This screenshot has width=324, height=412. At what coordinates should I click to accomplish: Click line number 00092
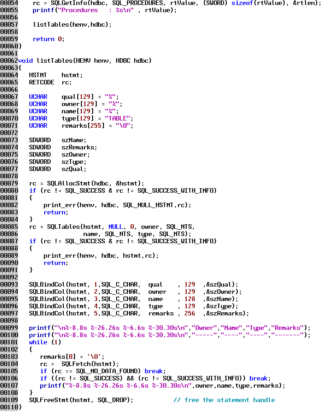coord(9,278)
